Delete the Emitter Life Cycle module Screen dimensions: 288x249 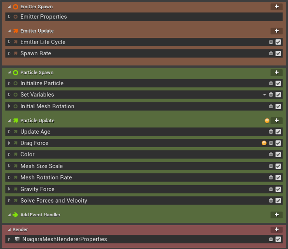point(271,42)
